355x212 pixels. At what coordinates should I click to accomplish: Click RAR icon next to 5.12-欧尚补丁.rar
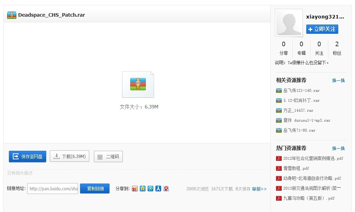[x=279, y=101]
